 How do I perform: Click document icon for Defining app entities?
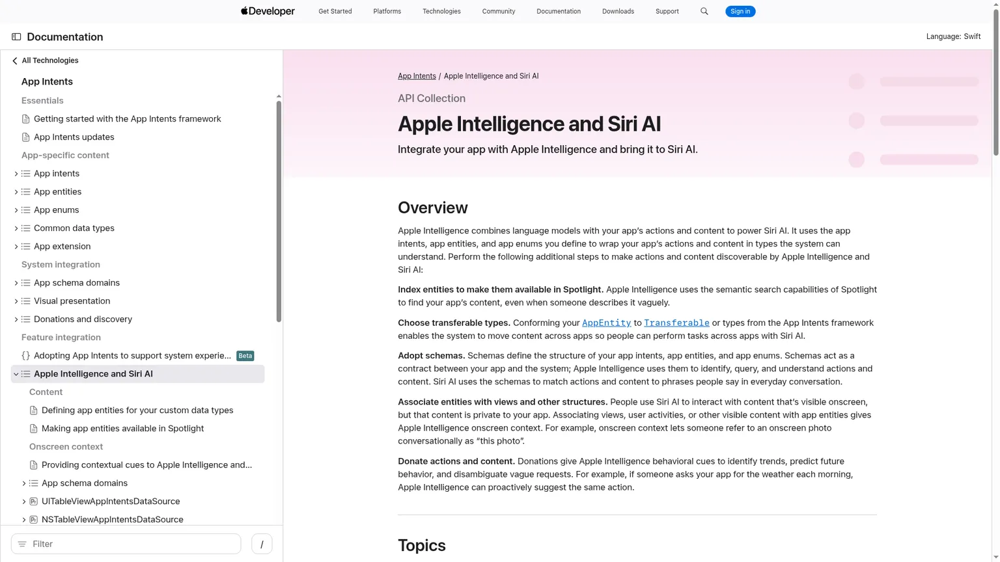point(34,410)
